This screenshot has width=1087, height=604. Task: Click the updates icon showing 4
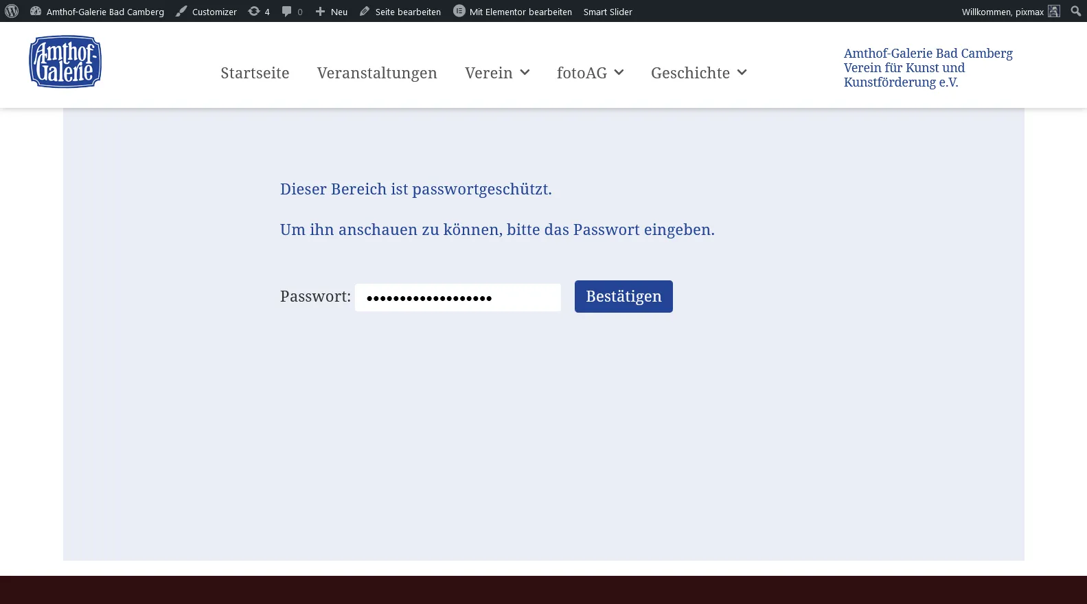pos(254,11)
